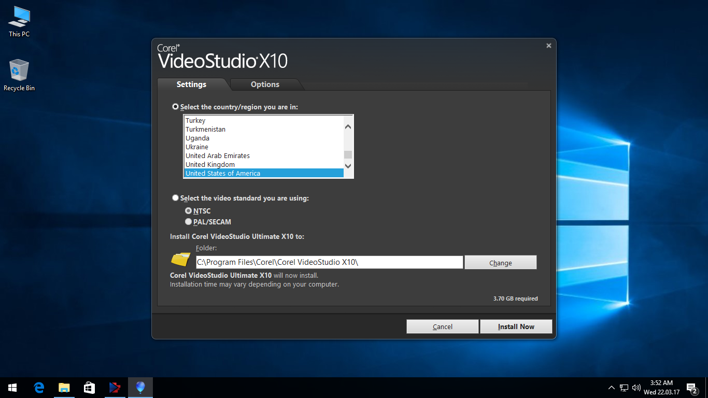The height and width of the screenshot is (398, 708).
Task: Select the video standard radio option
Action: point(175,198)
